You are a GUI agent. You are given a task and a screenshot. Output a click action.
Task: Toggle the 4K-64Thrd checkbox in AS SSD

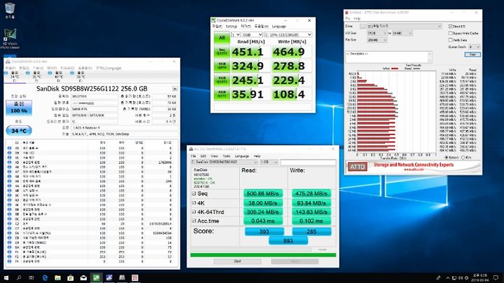pyautogui.click(x=194, y=212)
